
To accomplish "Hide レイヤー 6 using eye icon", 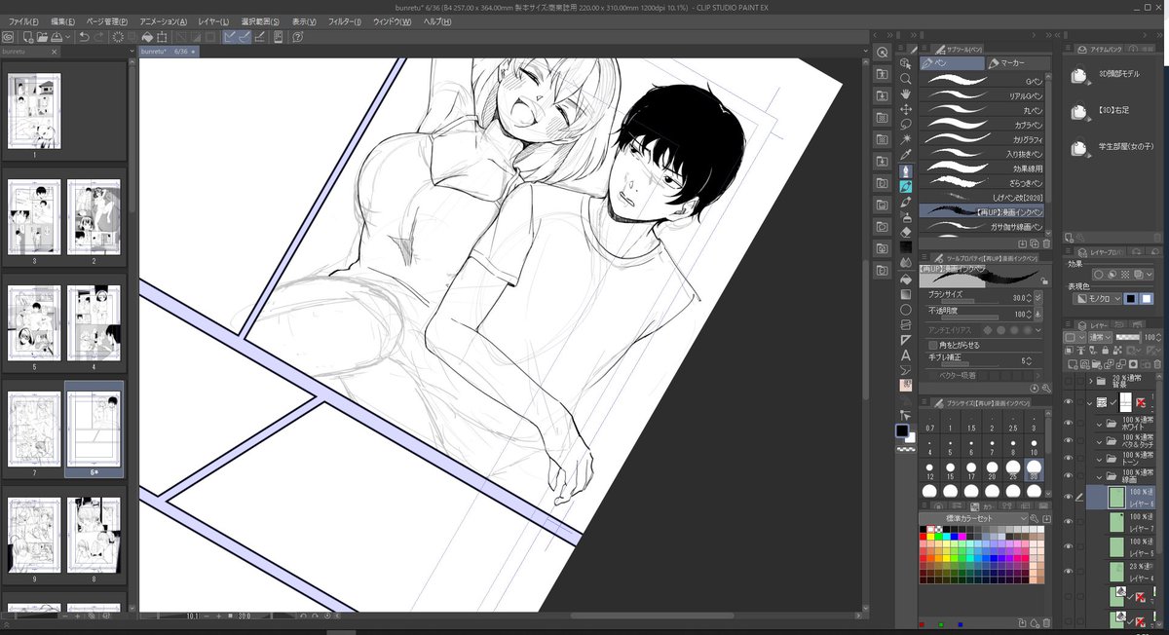I will (x=1068, y=497).
